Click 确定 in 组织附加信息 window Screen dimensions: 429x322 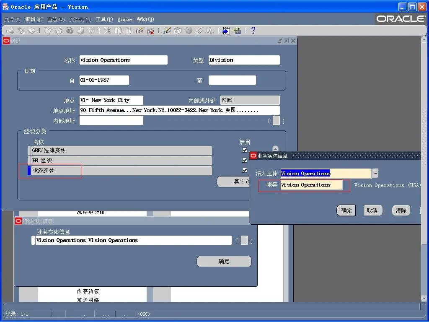(224, 261)
